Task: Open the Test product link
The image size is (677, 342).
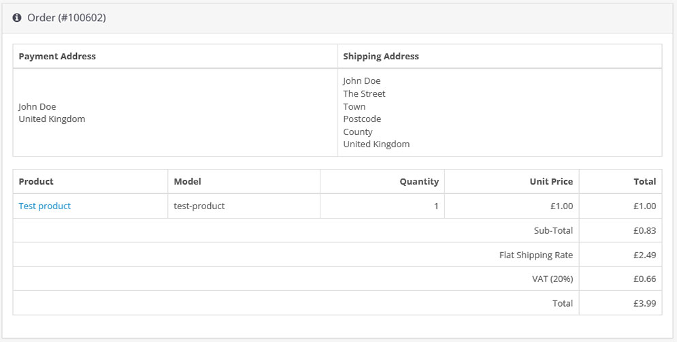Action: tap(44, 206)
